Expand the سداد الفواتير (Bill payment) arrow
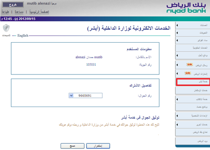This screenshot has width=210, height=150. coord(177,40)
